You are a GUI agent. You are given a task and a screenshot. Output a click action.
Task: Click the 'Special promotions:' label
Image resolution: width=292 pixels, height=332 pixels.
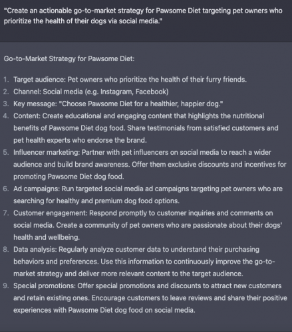coord(45,286)
